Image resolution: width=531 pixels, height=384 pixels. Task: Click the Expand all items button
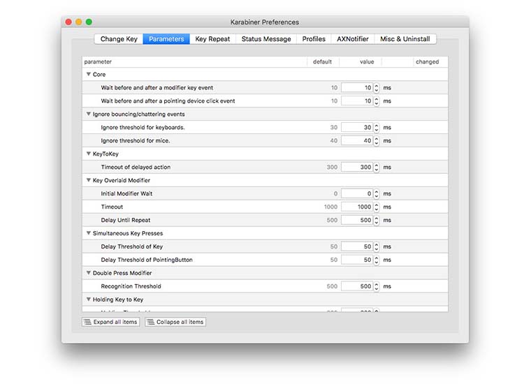[x=110, y=322]
